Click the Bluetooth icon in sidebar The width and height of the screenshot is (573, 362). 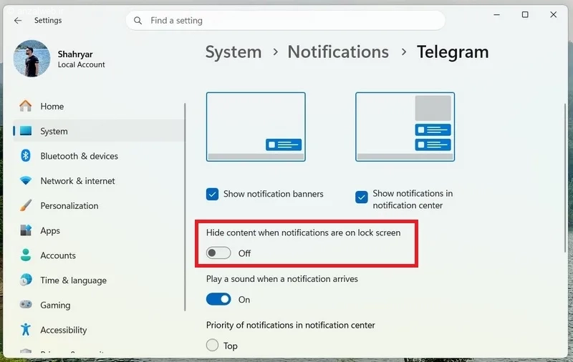tap(26, 156)
